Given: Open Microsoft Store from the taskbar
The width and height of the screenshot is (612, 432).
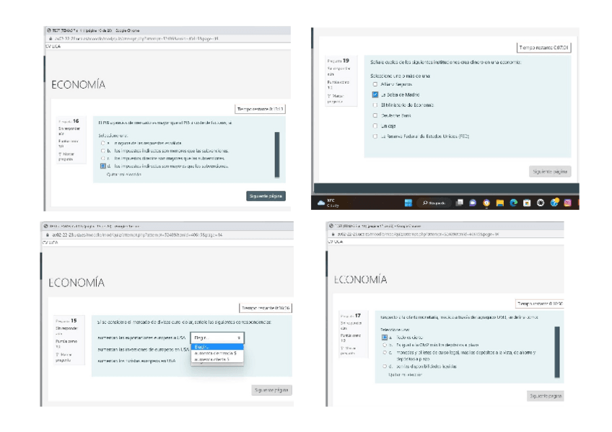Looking at the screenshot, I should click(527, 203).
